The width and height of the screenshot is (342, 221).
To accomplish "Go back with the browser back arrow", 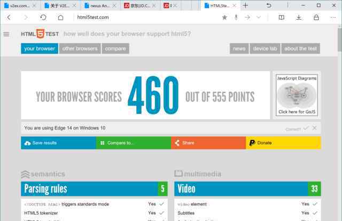I will coord(9,18).
